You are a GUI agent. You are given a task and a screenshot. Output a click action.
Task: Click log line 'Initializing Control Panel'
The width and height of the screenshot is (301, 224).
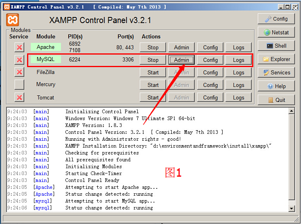(x=102, y=112)
